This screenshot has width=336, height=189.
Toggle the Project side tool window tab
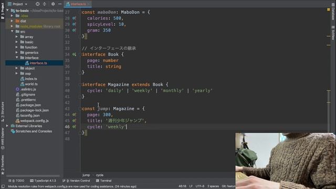(2, 11)
